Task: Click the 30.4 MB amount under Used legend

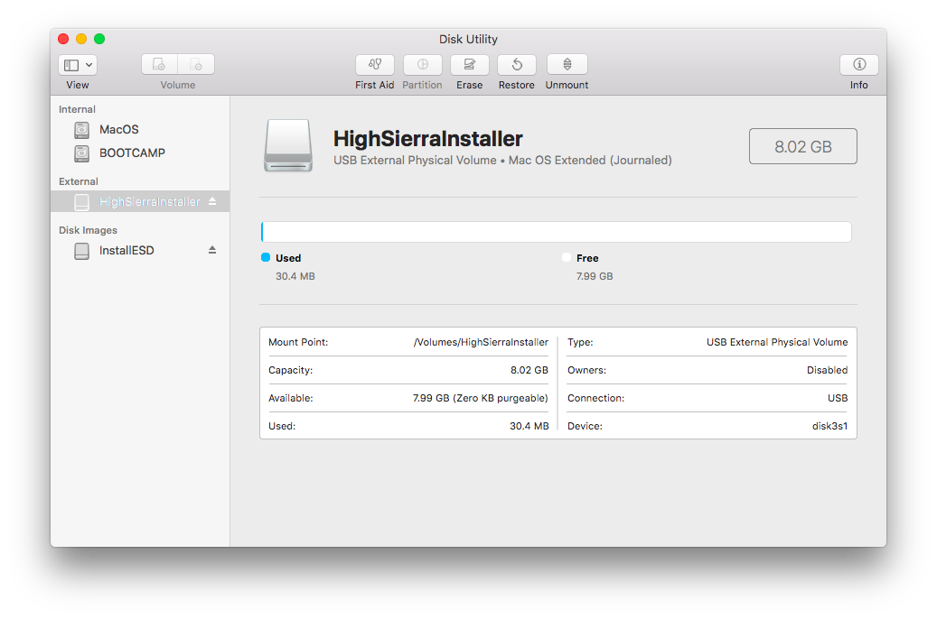Action: pyautogui.click(x=295, y=276)
